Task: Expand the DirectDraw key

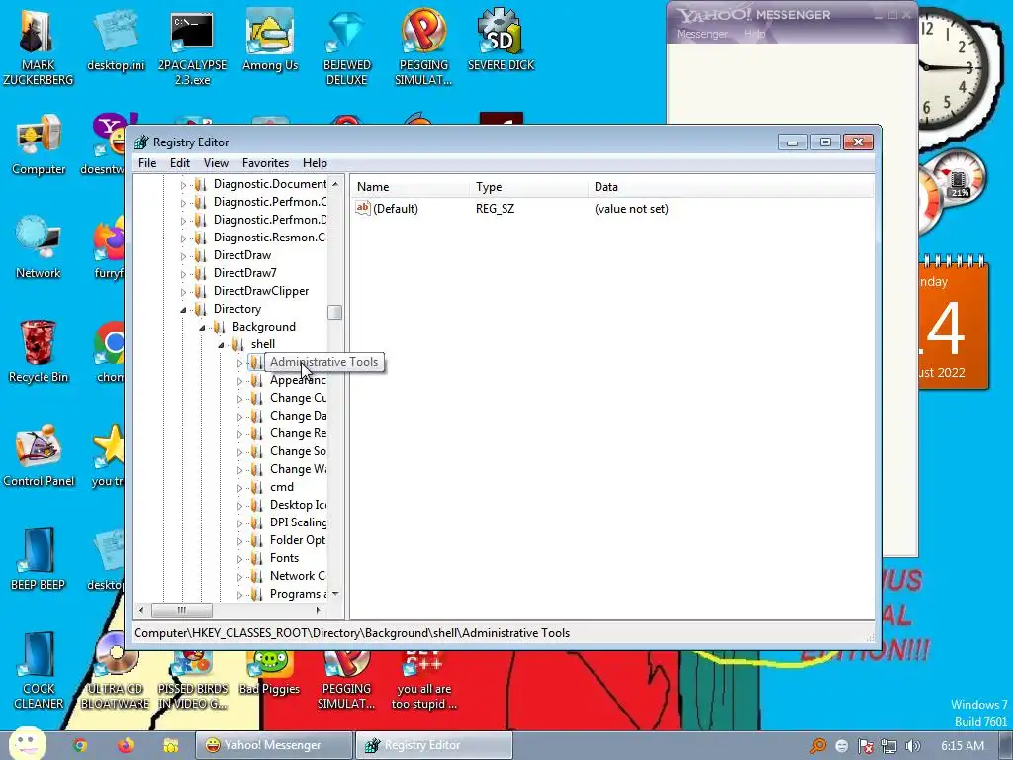Action: point(183,256)
